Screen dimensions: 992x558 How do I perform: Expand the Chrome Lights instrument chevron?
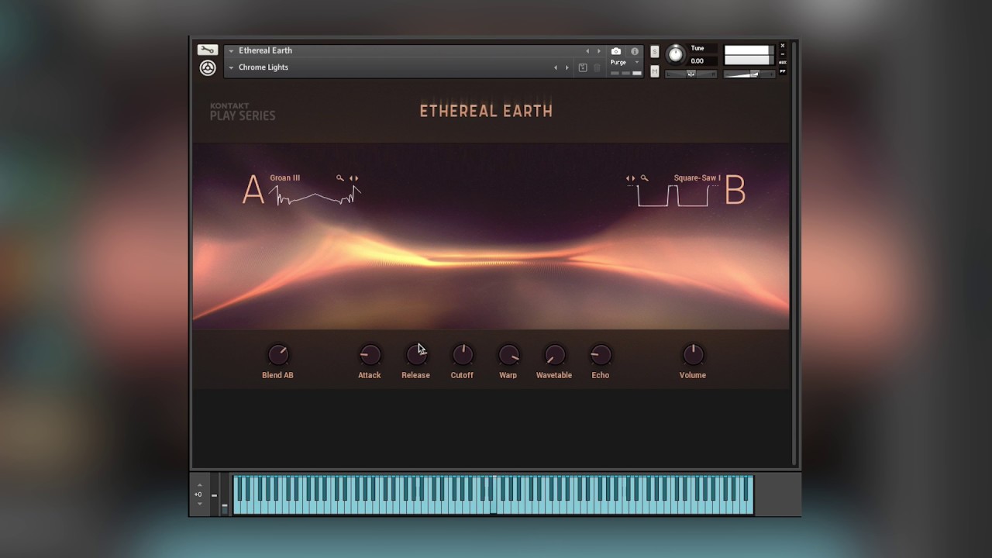tap(231, 67)
